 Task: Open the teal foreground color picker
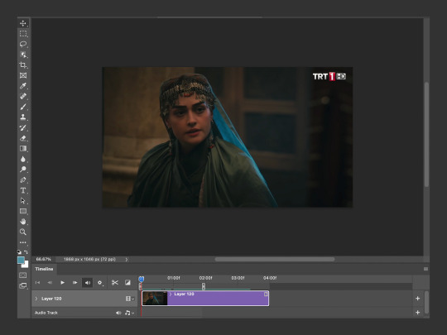point(21,260)
